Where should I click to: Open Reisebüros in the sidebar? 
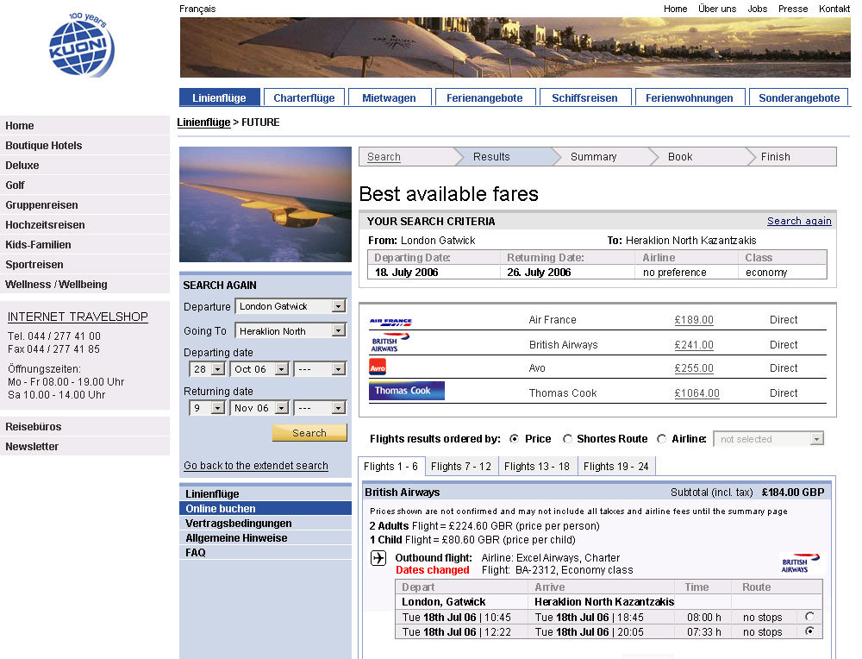(x=84, y=426)
